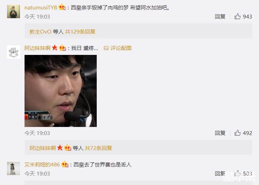Viewport: 259px width, 185px height.
Task: Open the 教主OvO username link
Action: pyautogui.click(x=40, y=32)
